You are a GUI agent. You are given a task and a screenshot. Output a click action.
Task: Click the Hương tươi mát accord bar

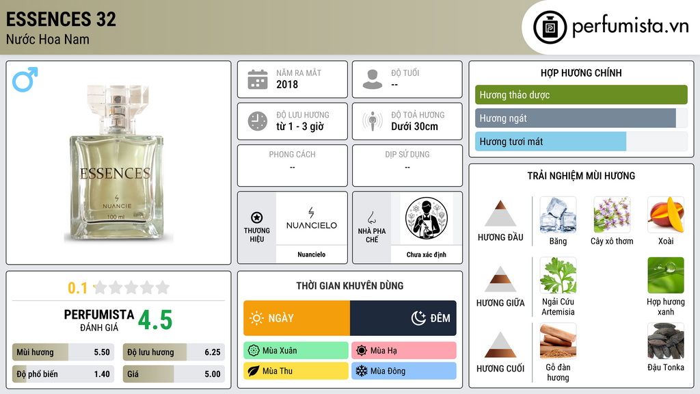click(581, 142)
